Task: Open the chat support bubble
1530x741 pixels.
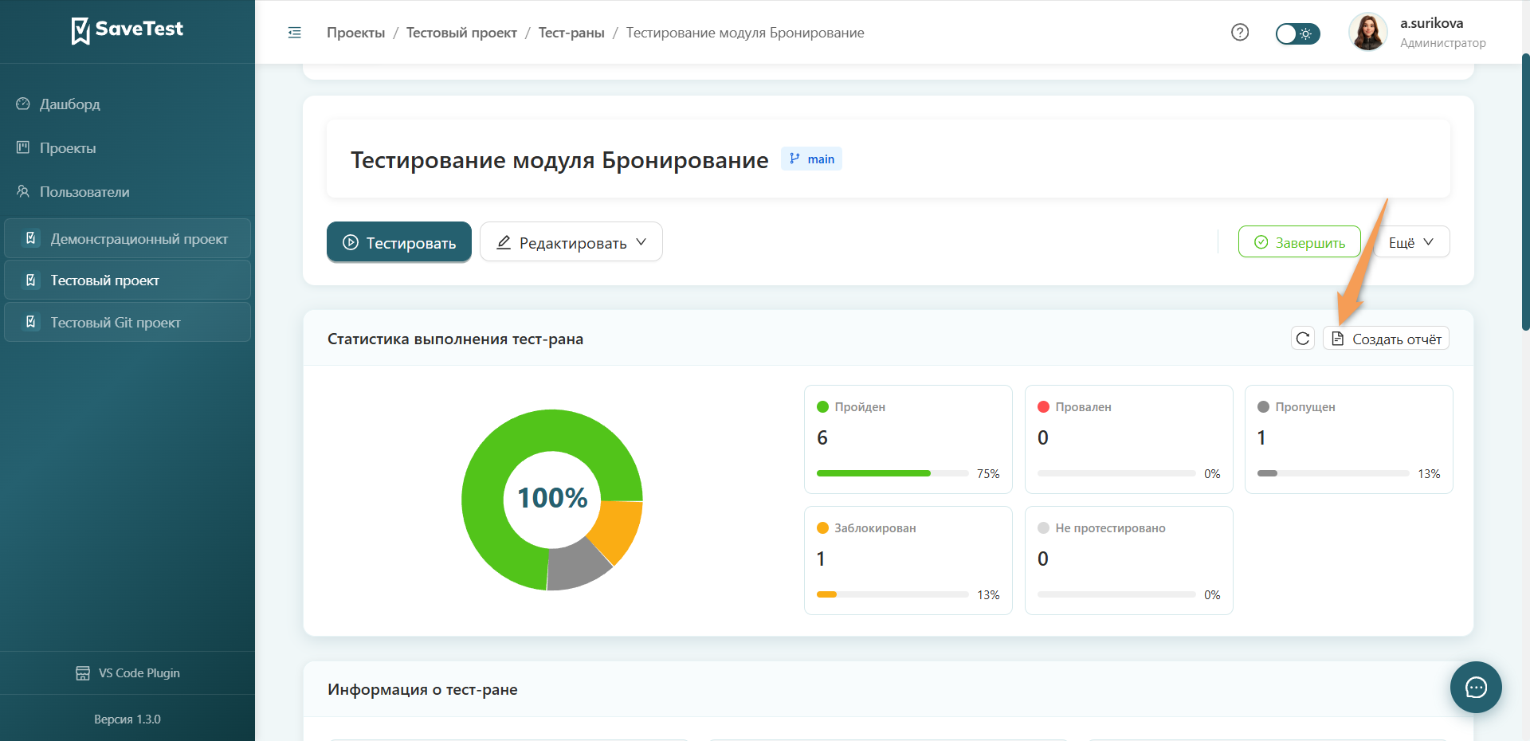Action: coord(1476,687)
